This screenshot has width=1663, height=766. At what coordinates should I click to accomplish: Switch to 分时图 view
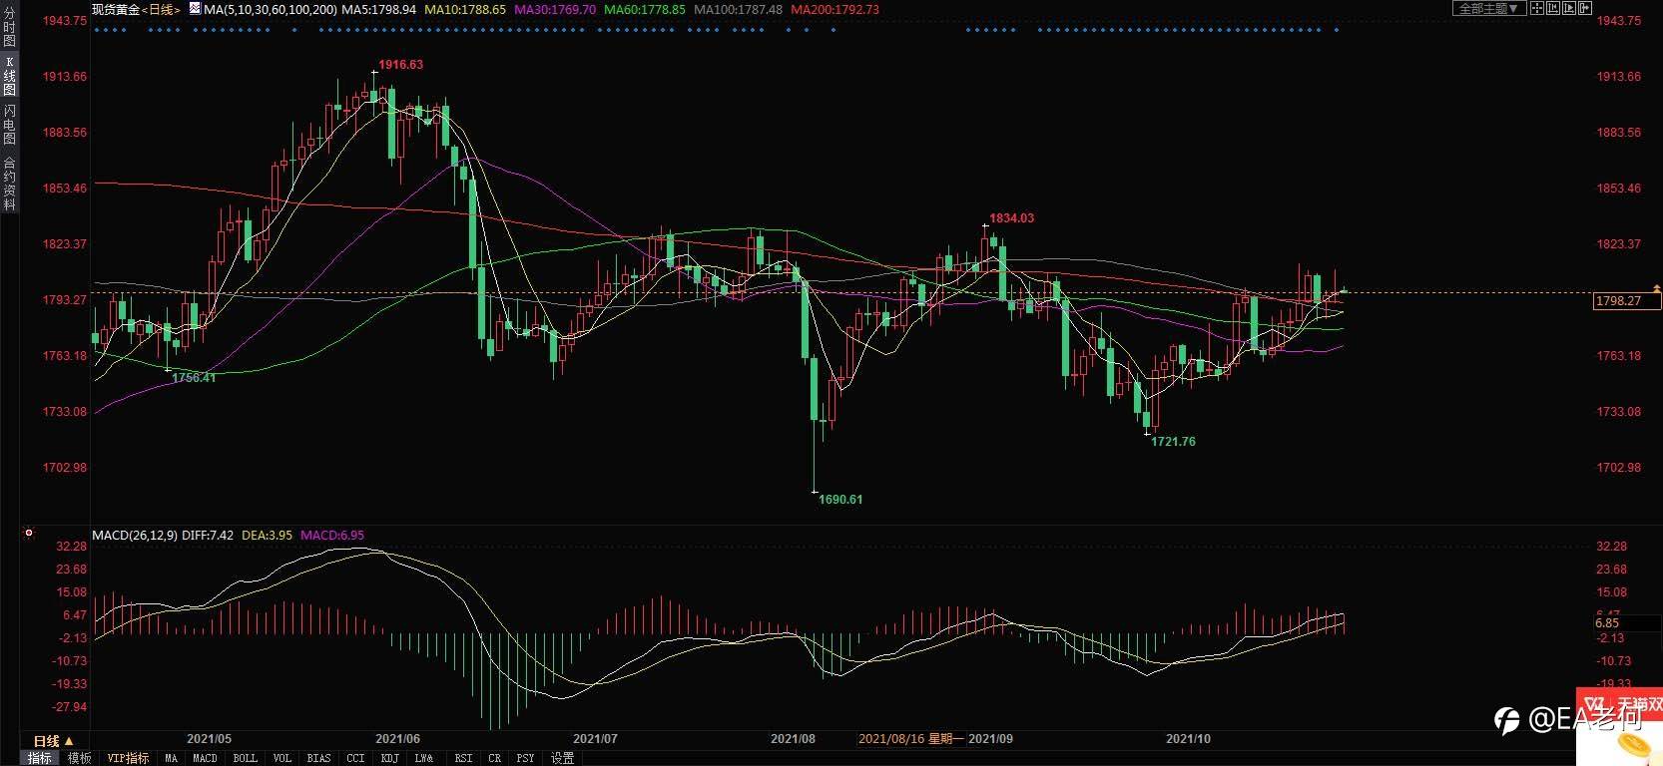click(x=9, y=28)
